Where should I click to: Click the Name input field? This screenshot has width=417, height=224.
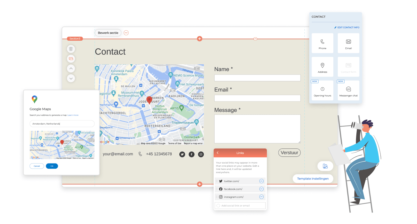coord(257,78)
